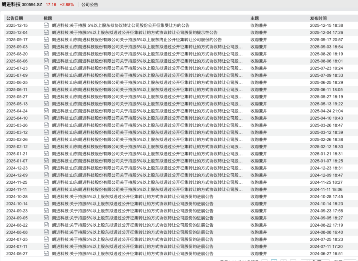The width and height of the screenshot is (358, 261).
Task: Open PDF icon for 2025-05-27 announcement
Action: 46,96
